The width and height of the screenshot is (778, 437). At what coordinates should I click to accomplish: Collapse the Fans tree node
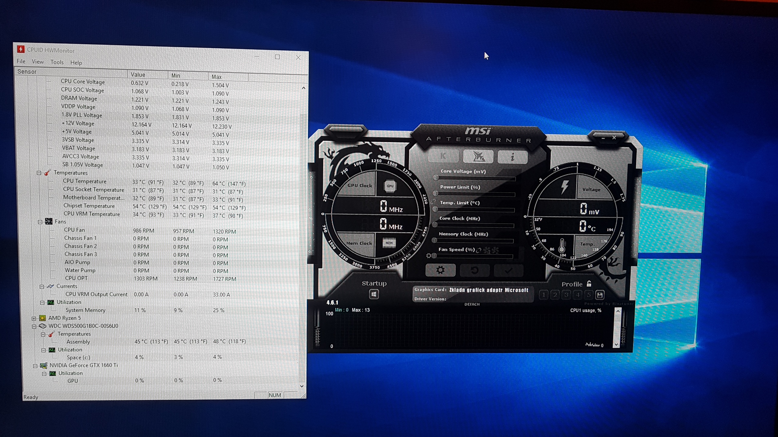coord(40,222)
